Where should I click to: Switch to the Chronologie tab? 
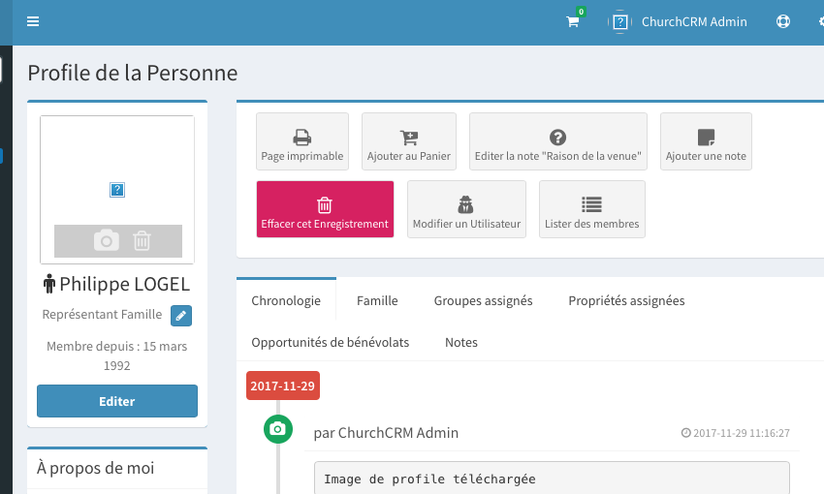pyautogui.click(x=286, y=301)
